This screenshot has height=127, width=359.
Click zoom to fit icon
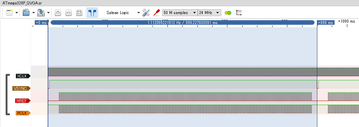point(79,13)
